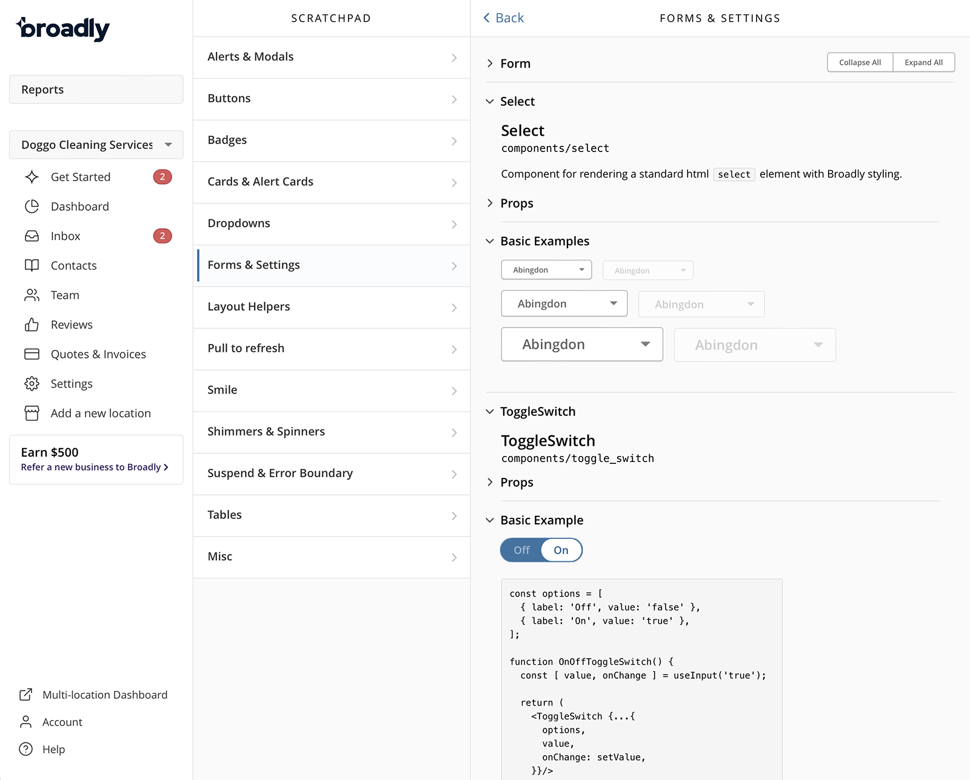Image resolution: width=970 pixels, height=780 pixels.
Task: Collapse the Basic Examples section
Action: pyautogui.click(x=538, y=241)
